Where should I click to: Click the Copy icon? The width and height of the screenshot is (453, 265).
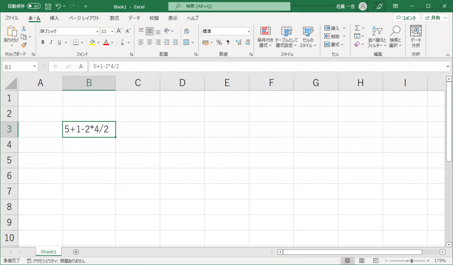24,37
